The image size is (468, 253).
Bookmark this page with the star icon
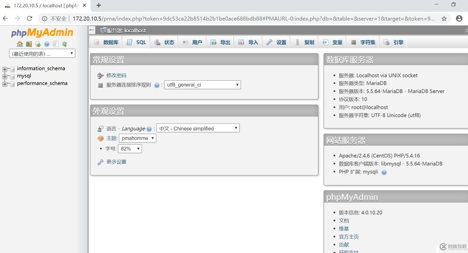coord(444,18)
